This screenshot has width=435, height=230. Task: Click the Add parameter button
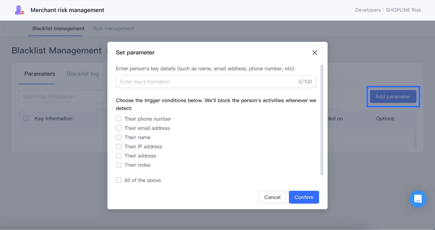[393, 97]
